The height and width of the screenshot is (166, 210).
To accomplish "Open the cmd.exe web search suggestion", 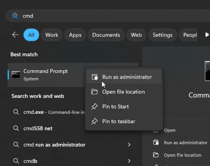I will point(47,112).
